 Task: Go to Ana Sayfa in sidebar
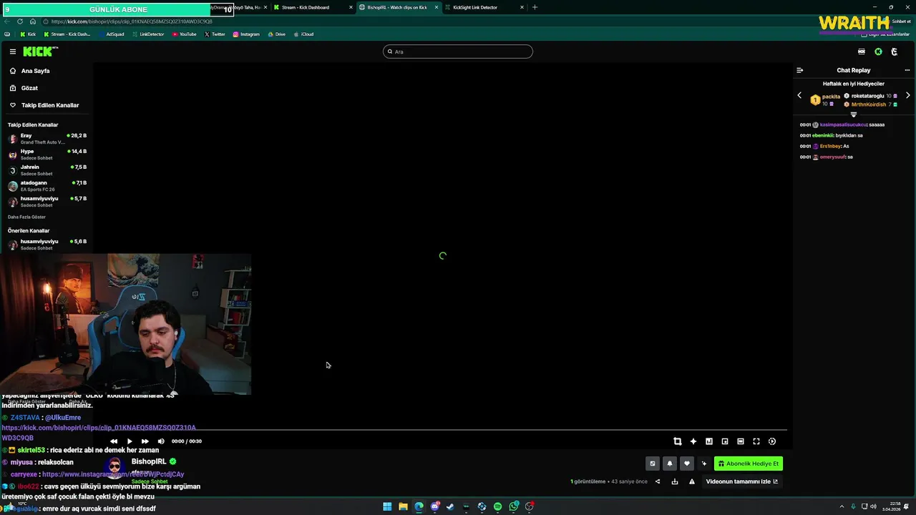(x=35, y=71)
